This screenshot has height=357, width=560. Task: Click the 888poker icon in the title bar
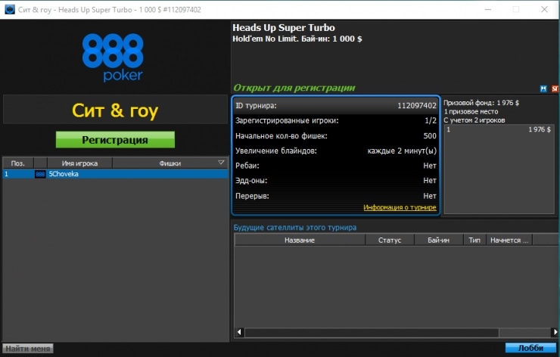pos(10,9)
